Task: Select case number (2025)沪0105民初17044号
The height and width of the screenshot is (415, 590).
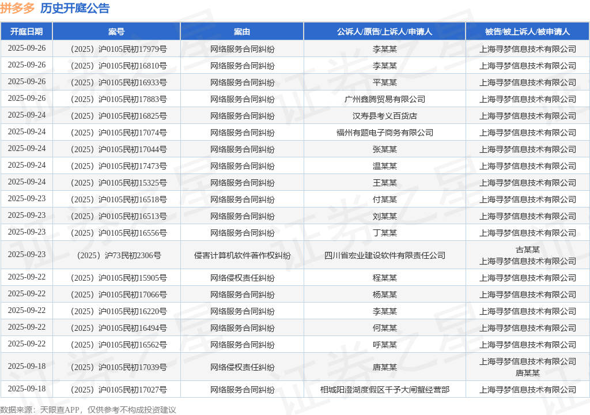Action: pos(119,149)
